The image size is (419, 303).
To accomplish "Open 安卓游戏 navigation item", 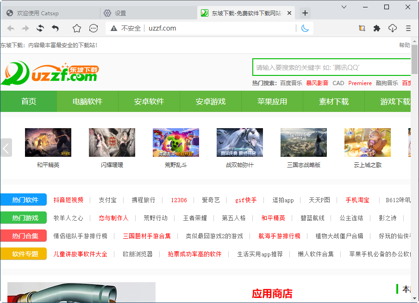I will 211,101.
